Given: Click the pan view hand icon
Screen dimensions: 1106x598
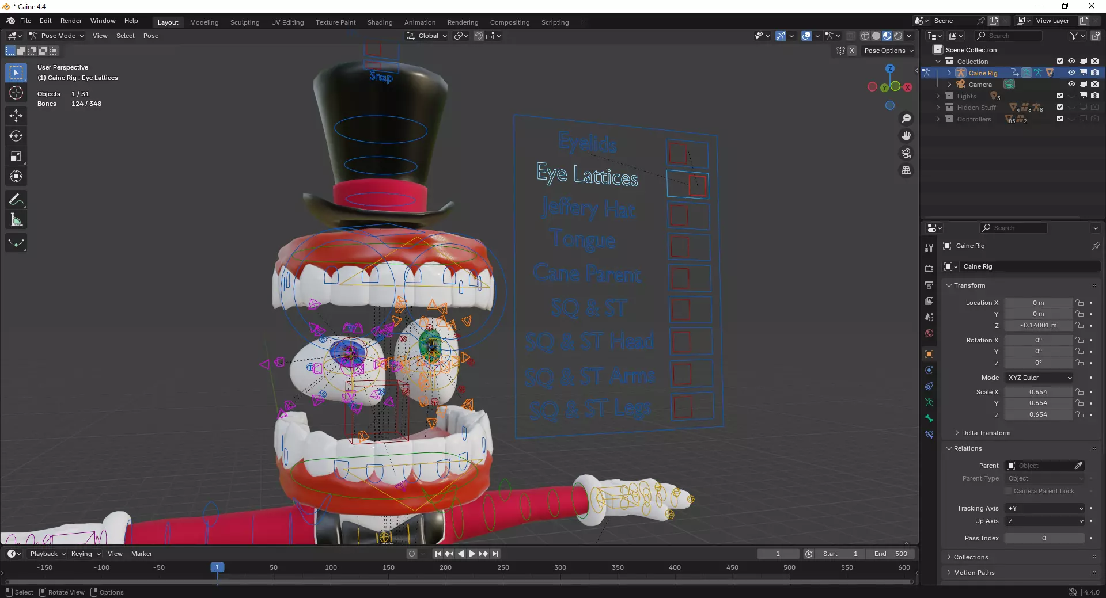Looking at the screenshot, I should (x=906, y=136).
